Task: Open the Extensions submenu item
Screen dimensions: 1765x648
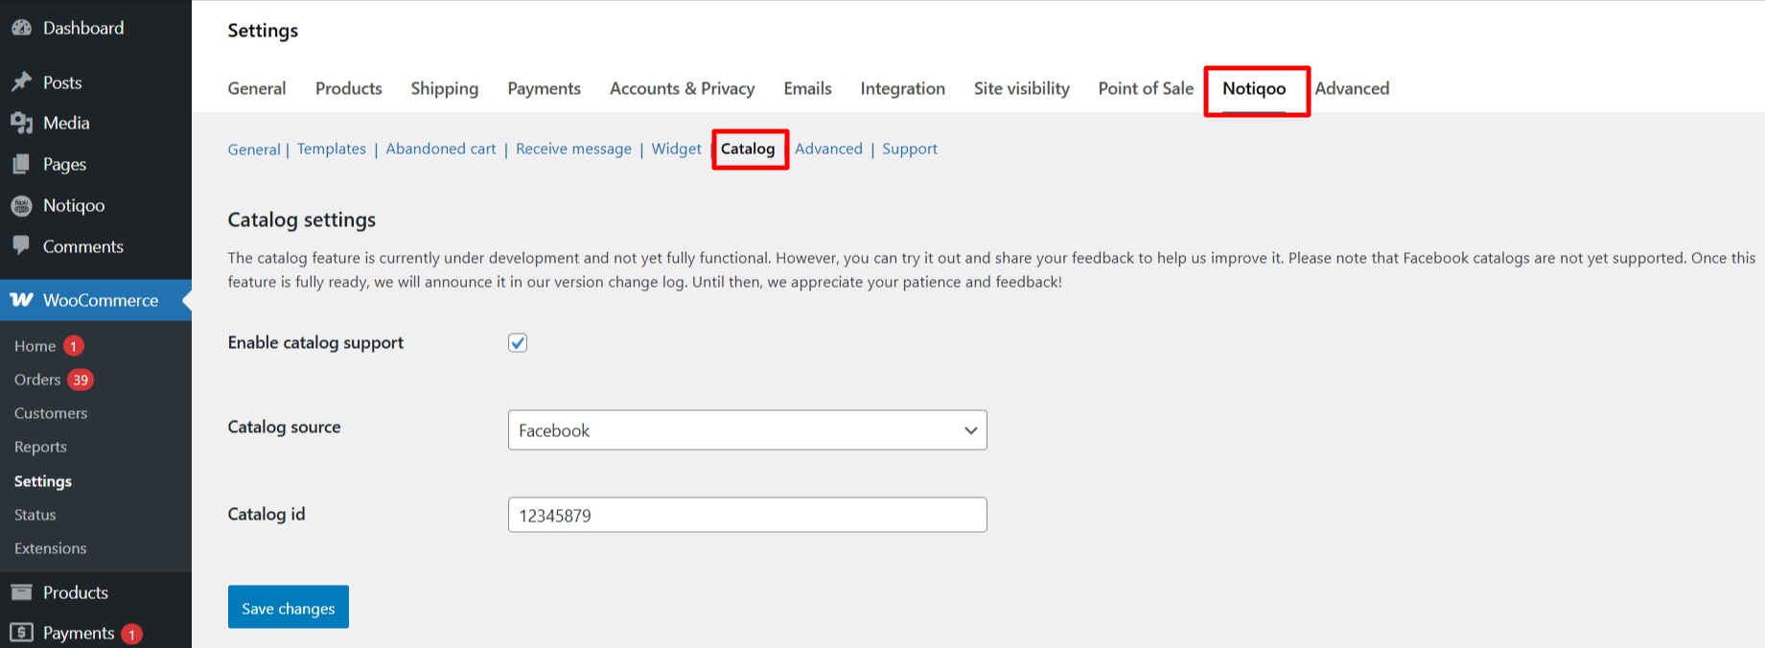Action: coord(51,548)
